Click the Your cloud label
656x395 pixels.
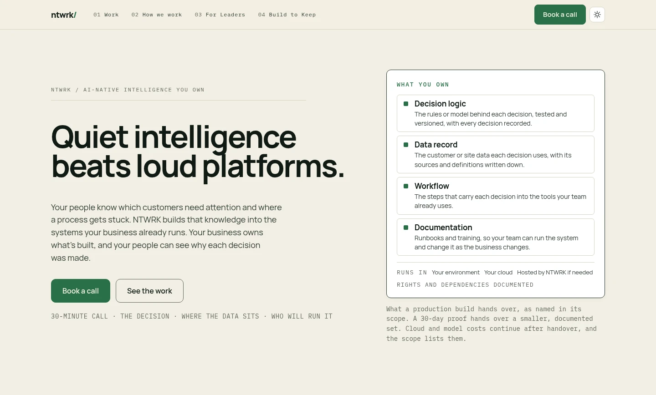pyautogui.click(x=498, y=273)
